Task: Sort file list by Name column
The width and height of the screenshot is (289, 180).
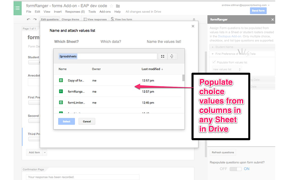Action: pyautogui.click(x=62, y=69)
